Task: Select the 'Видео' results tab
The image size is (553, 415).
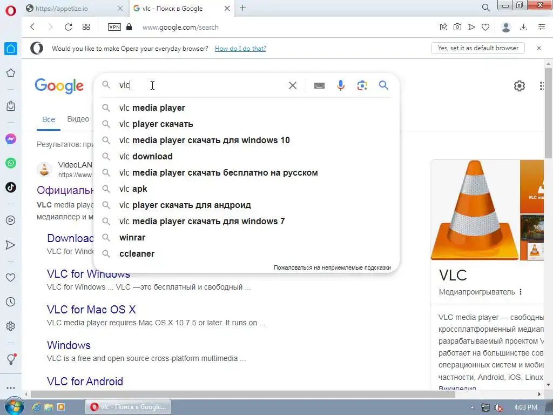Action: (x=78, y=119)
